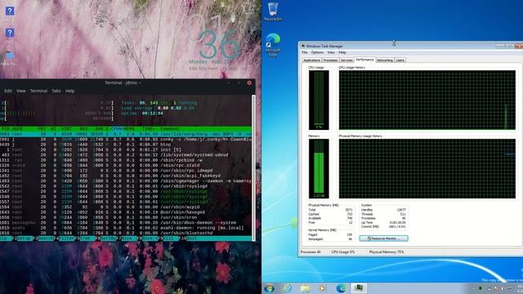
Task: Select the htop process row
Action: click(126, 145)
